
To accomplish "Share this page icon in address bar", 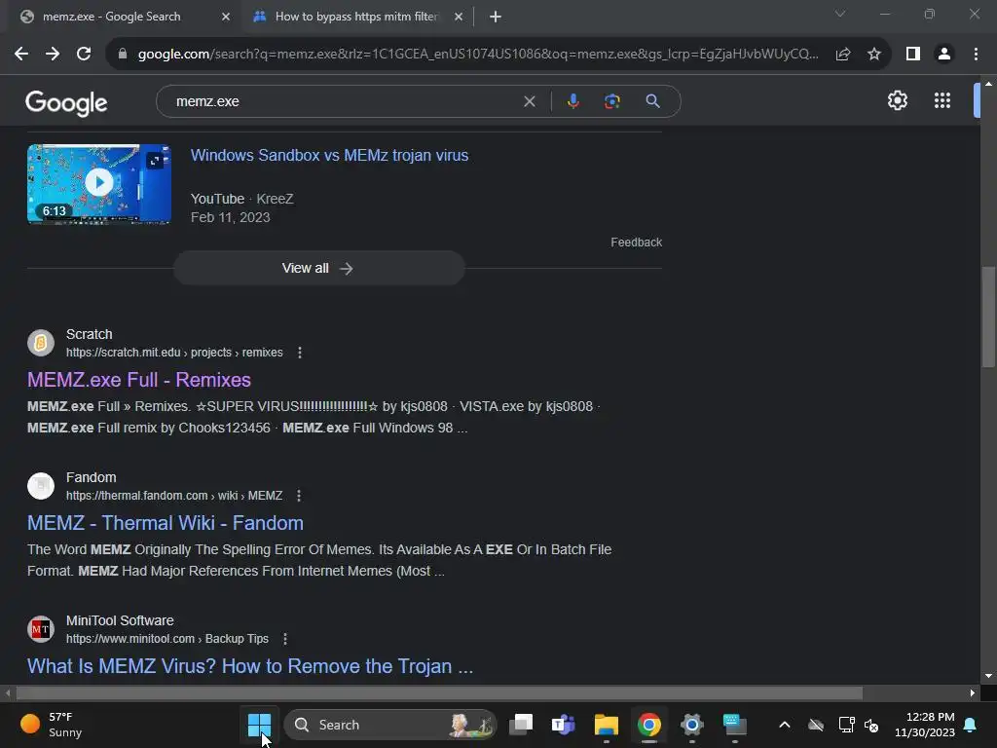I will click(843, 55).
